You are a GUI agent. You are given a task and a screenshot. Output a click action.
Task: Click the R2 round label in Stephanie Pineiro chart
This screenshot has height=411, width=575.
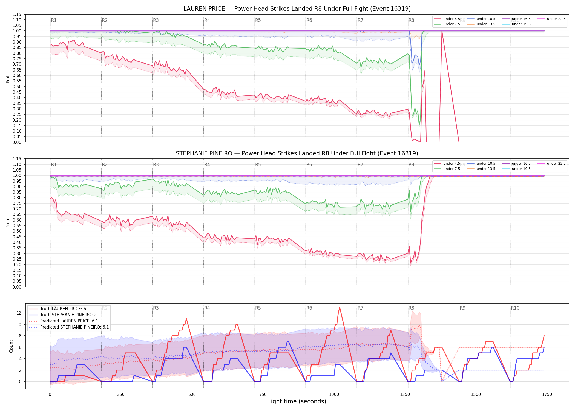105,165
